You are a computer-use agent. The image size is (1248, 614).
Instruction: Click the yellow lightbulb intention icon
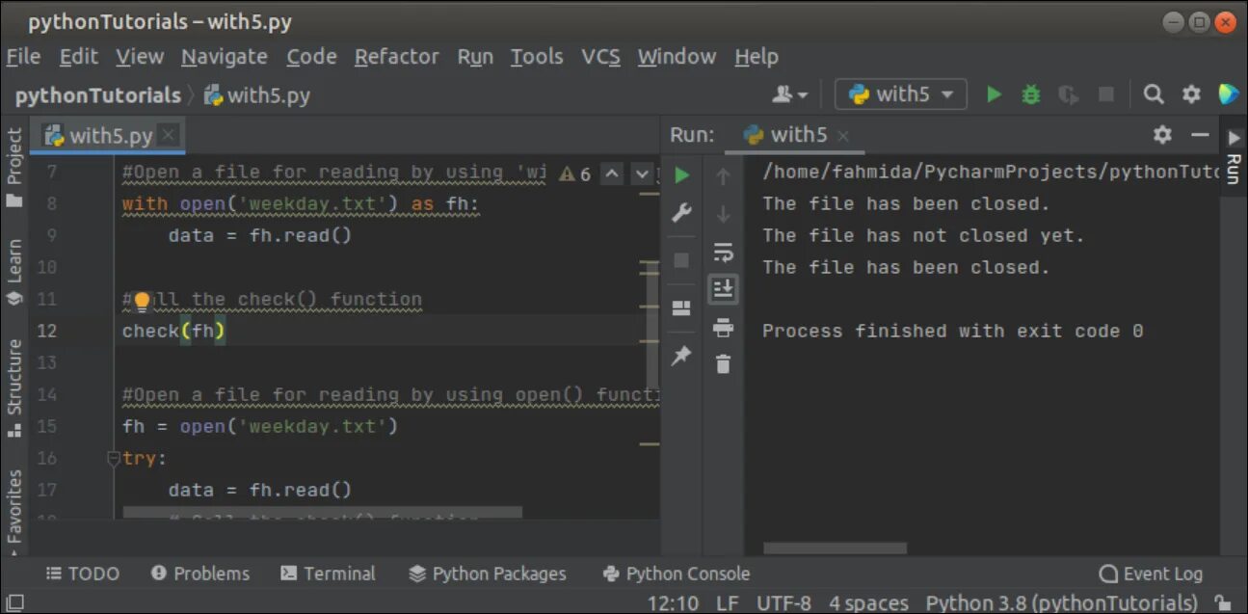[142, 301]
